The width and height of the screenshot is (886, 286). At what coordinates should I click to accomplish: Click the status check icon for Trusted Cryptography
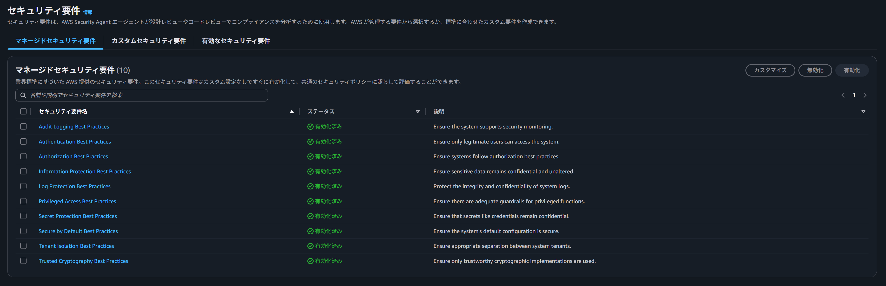(x=310, y=261)
